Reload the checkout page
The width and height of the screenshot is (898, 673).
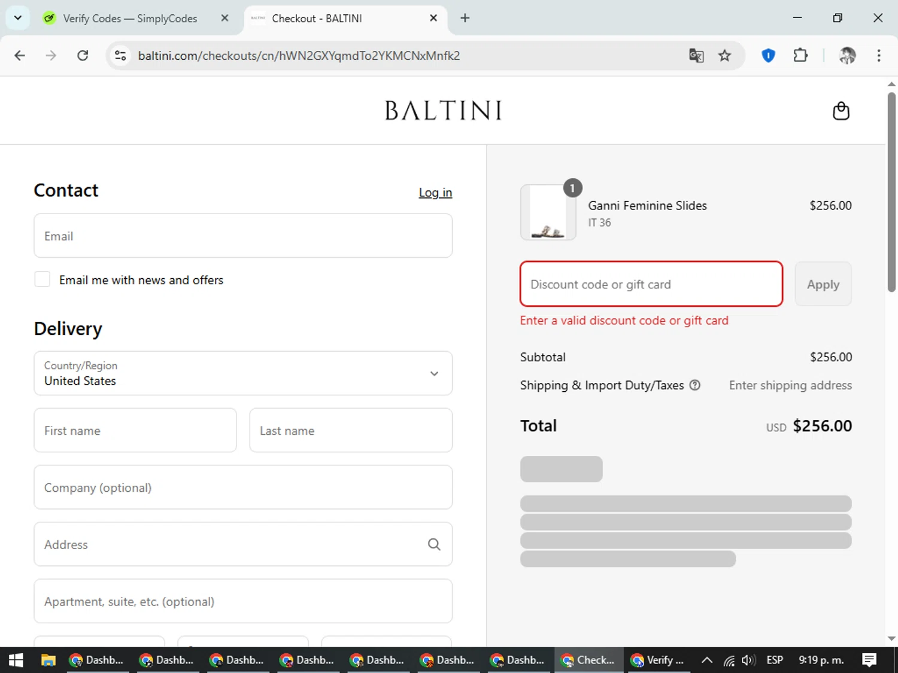[83, 56]
